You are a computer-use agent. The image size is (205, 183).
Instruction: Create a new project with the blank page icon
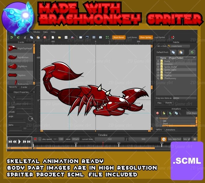click(x=53, y=37)
